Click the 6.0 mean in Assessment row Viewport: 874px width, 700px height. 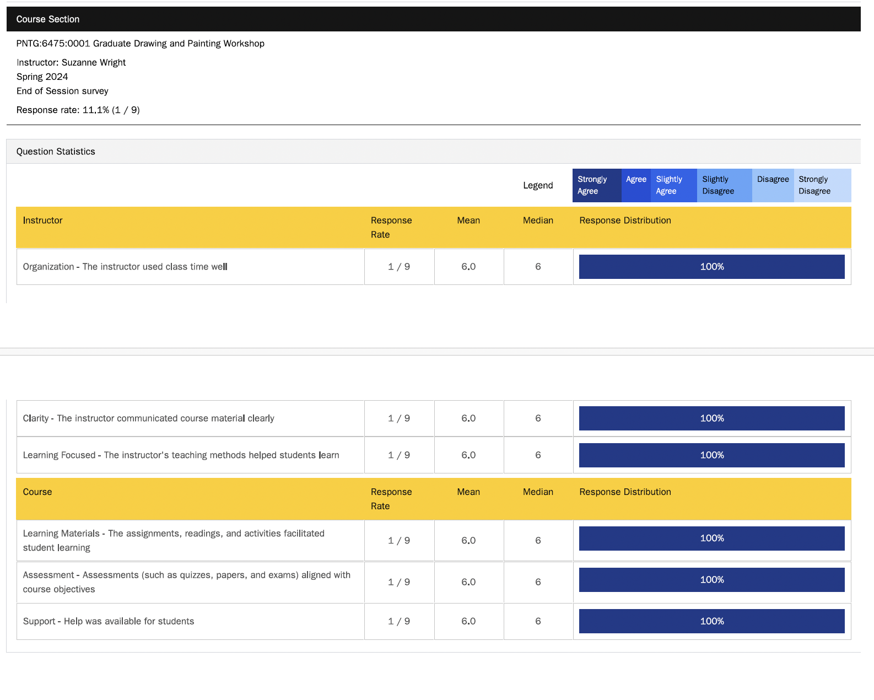click(x=468, y=582)
